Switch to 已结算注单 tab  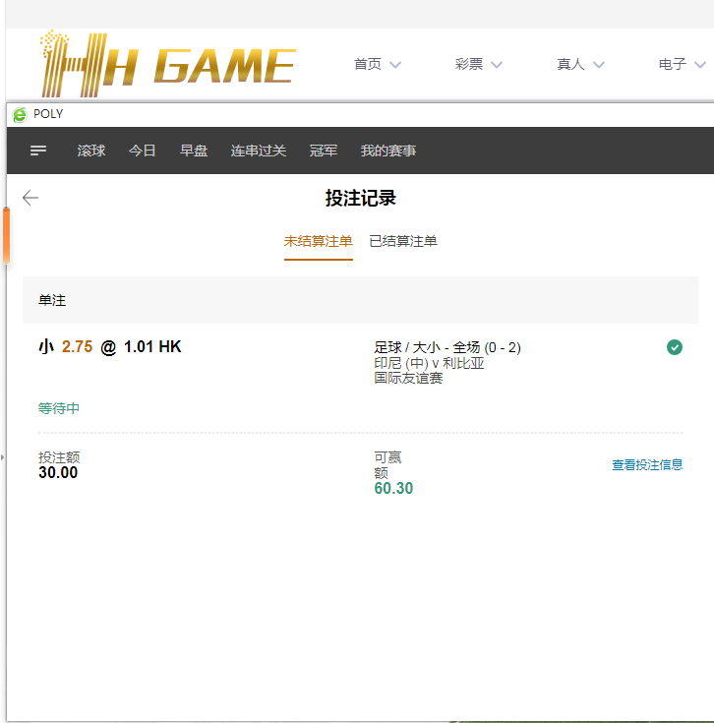(x=403, y=241)
